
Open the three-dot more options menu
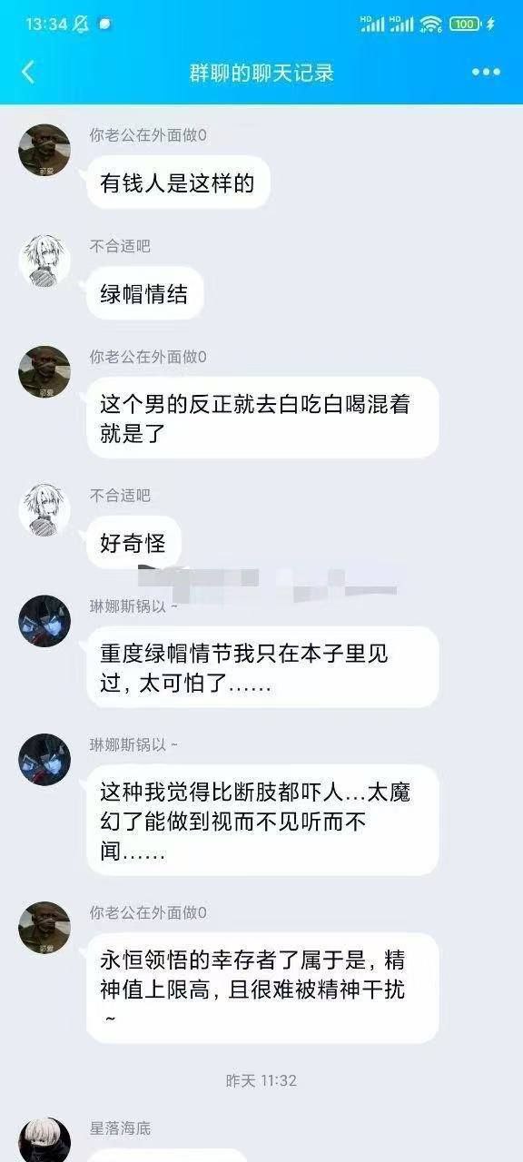486,73
